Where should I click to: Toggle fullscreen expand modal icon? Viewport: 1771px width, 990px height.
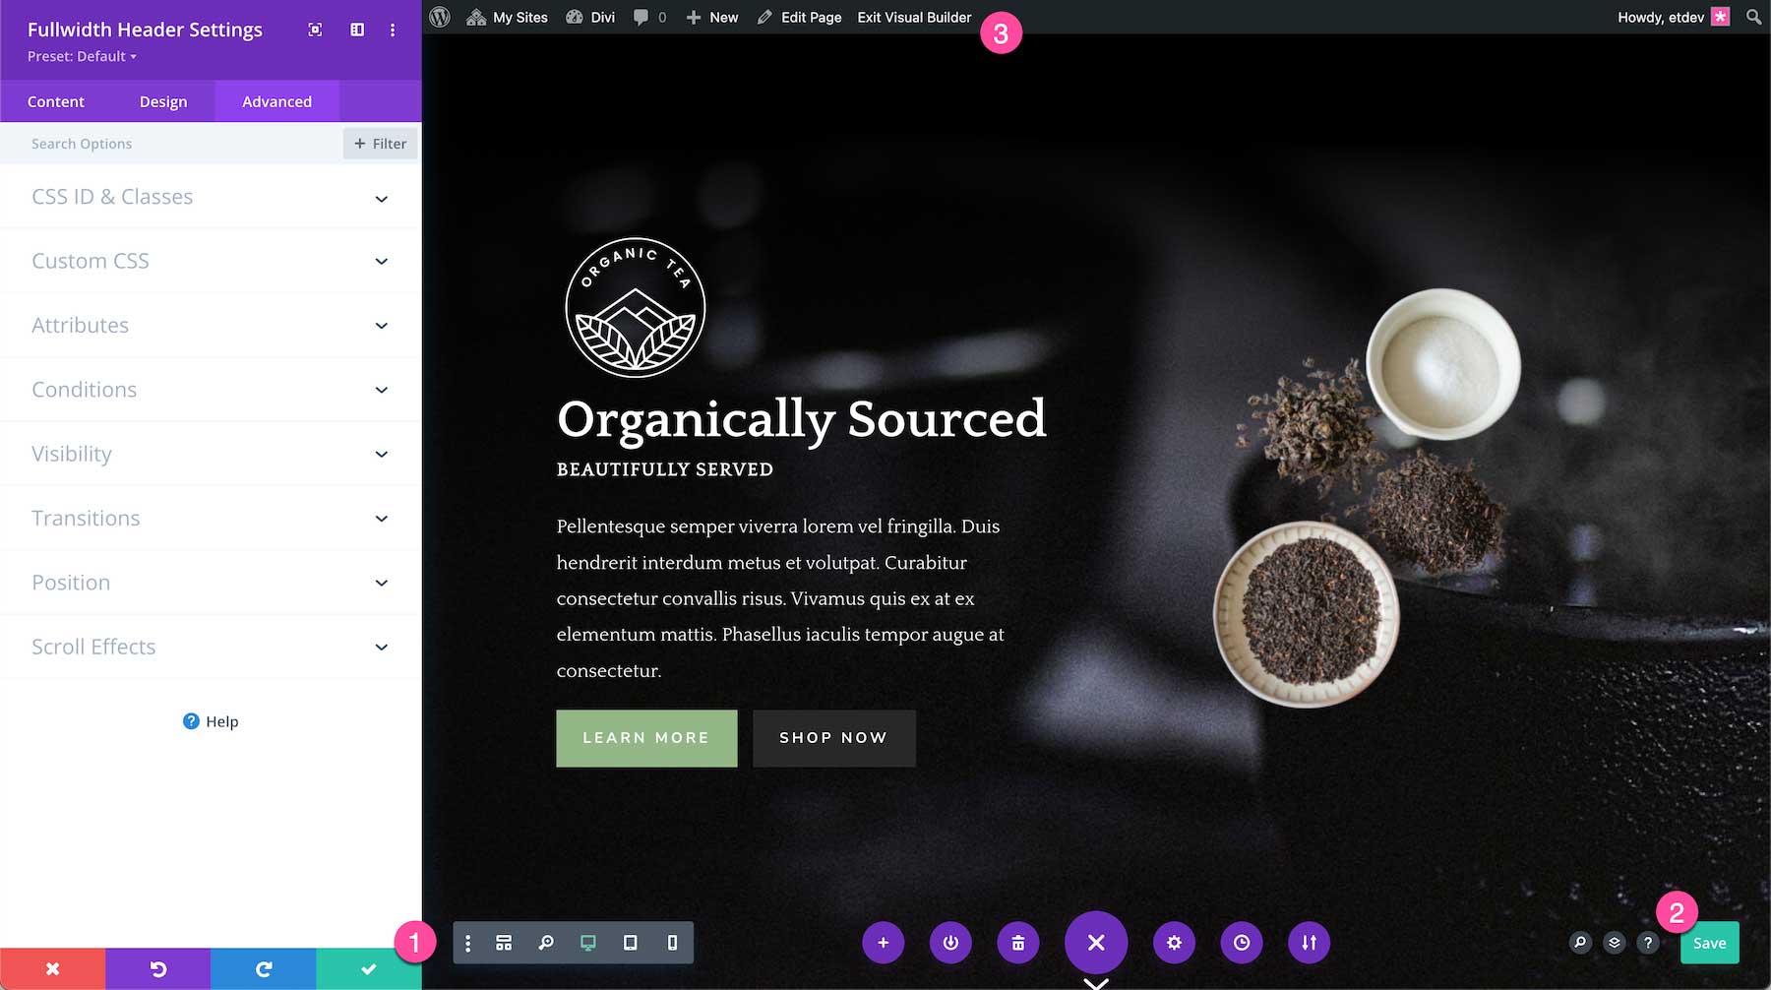315,30
